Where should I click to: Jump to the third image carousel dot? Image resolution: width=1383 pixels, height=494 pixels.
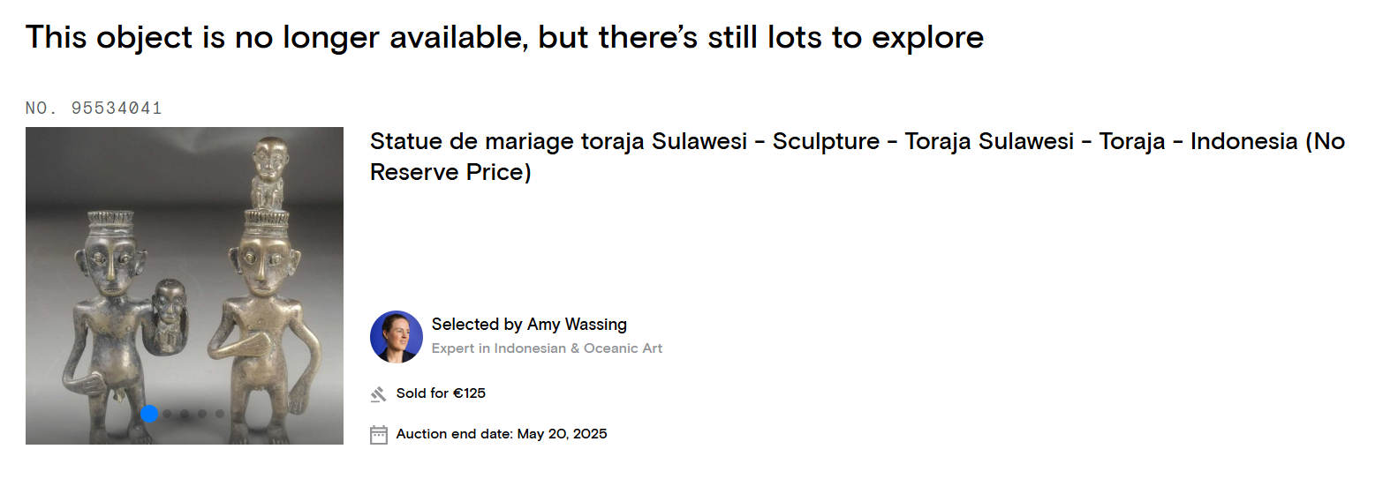point(185,414)
